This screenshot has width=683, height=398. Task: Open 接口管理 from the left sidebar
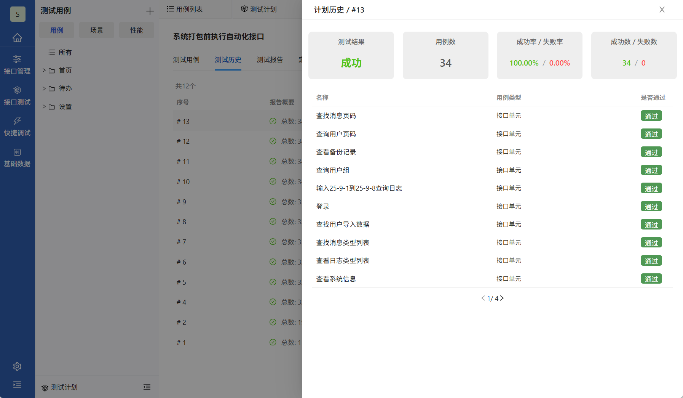pyautogui.click(x=18, y=65)
